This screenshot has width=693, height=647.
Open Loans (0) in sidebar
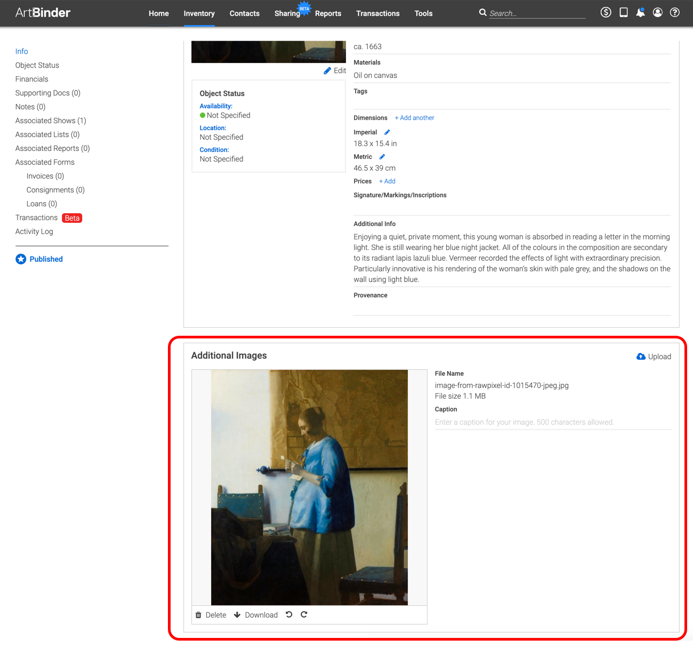[42, 204]
